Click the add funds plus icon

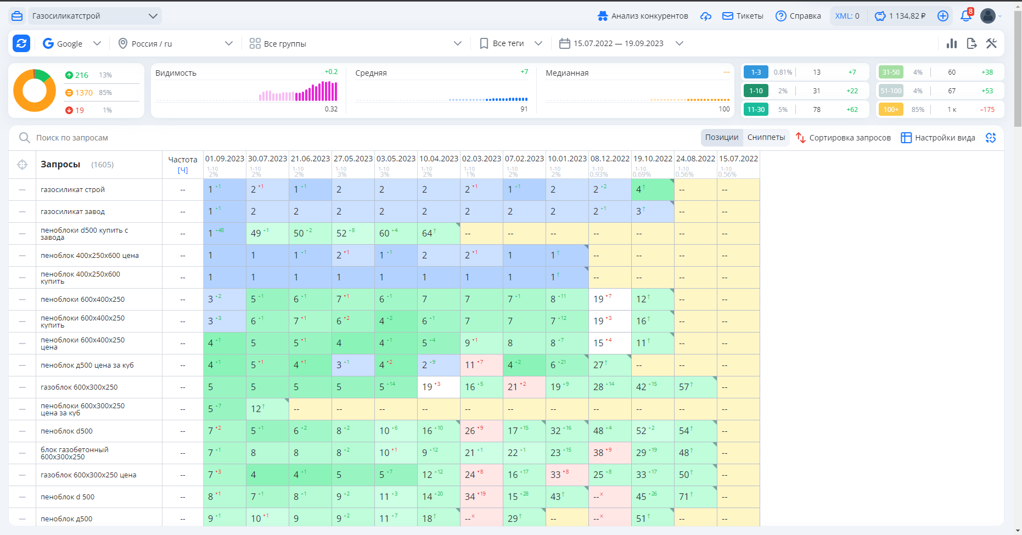pos(943,16)
